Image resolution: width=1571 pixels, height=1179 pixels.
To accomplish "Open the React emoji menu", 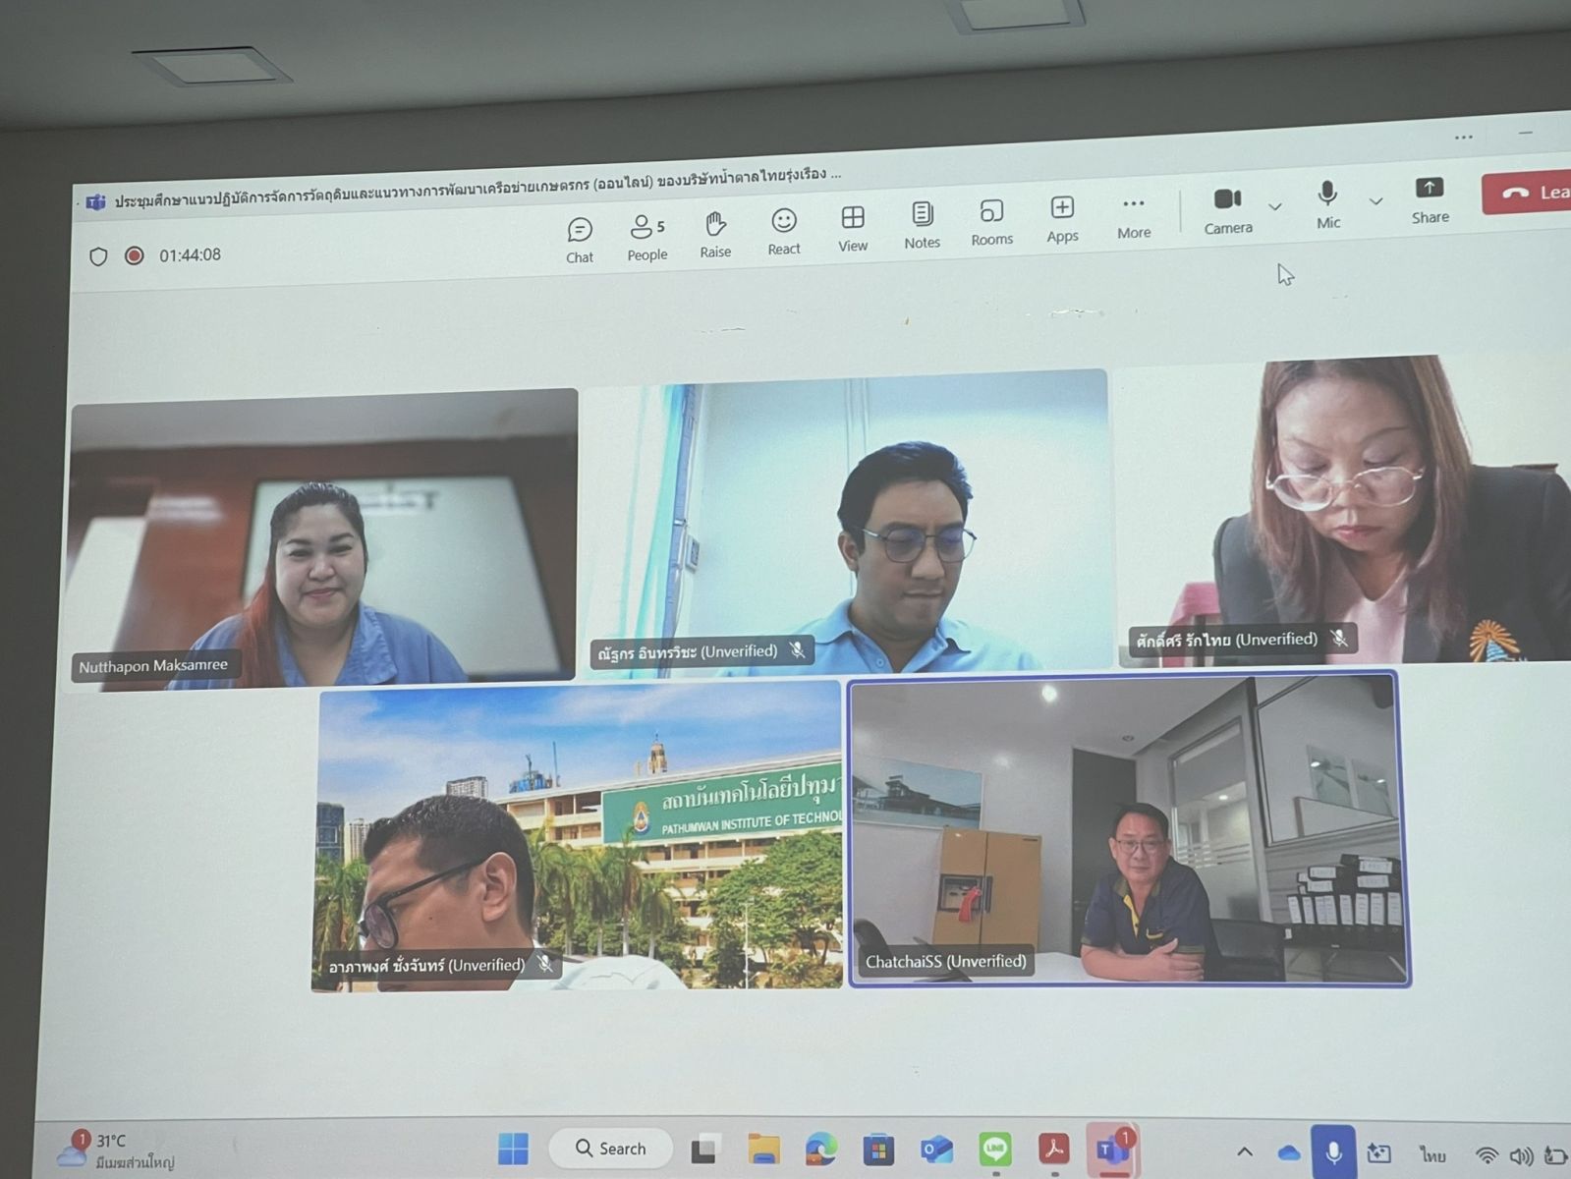I will (x=783, y=231).
